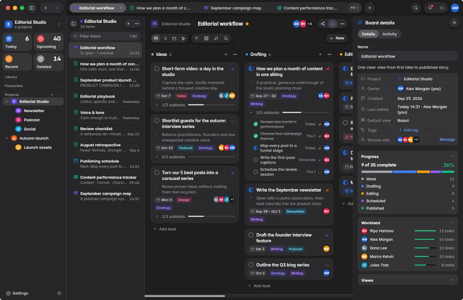
Task: Switch to the timeline view icon
Action: [x=183, y=38]
